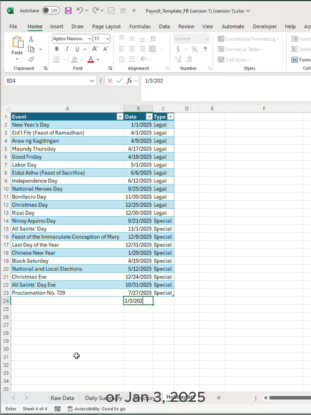Viewport: 311px width, 415px height.
Task: Open the Formulas tab
Action: [x=140, y=27]
